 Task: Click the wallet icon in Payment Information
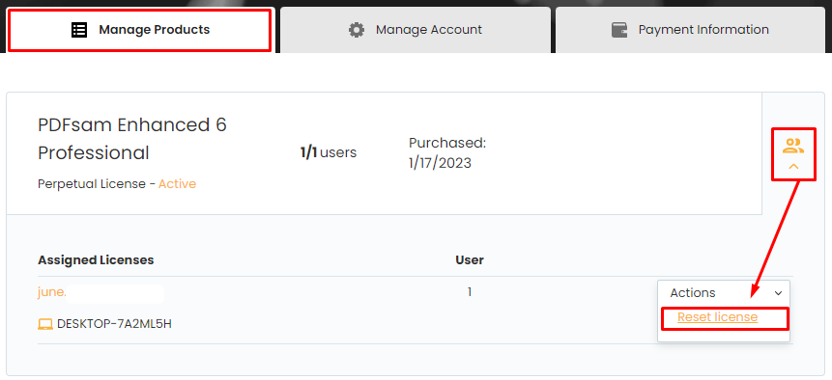(619, 30)
